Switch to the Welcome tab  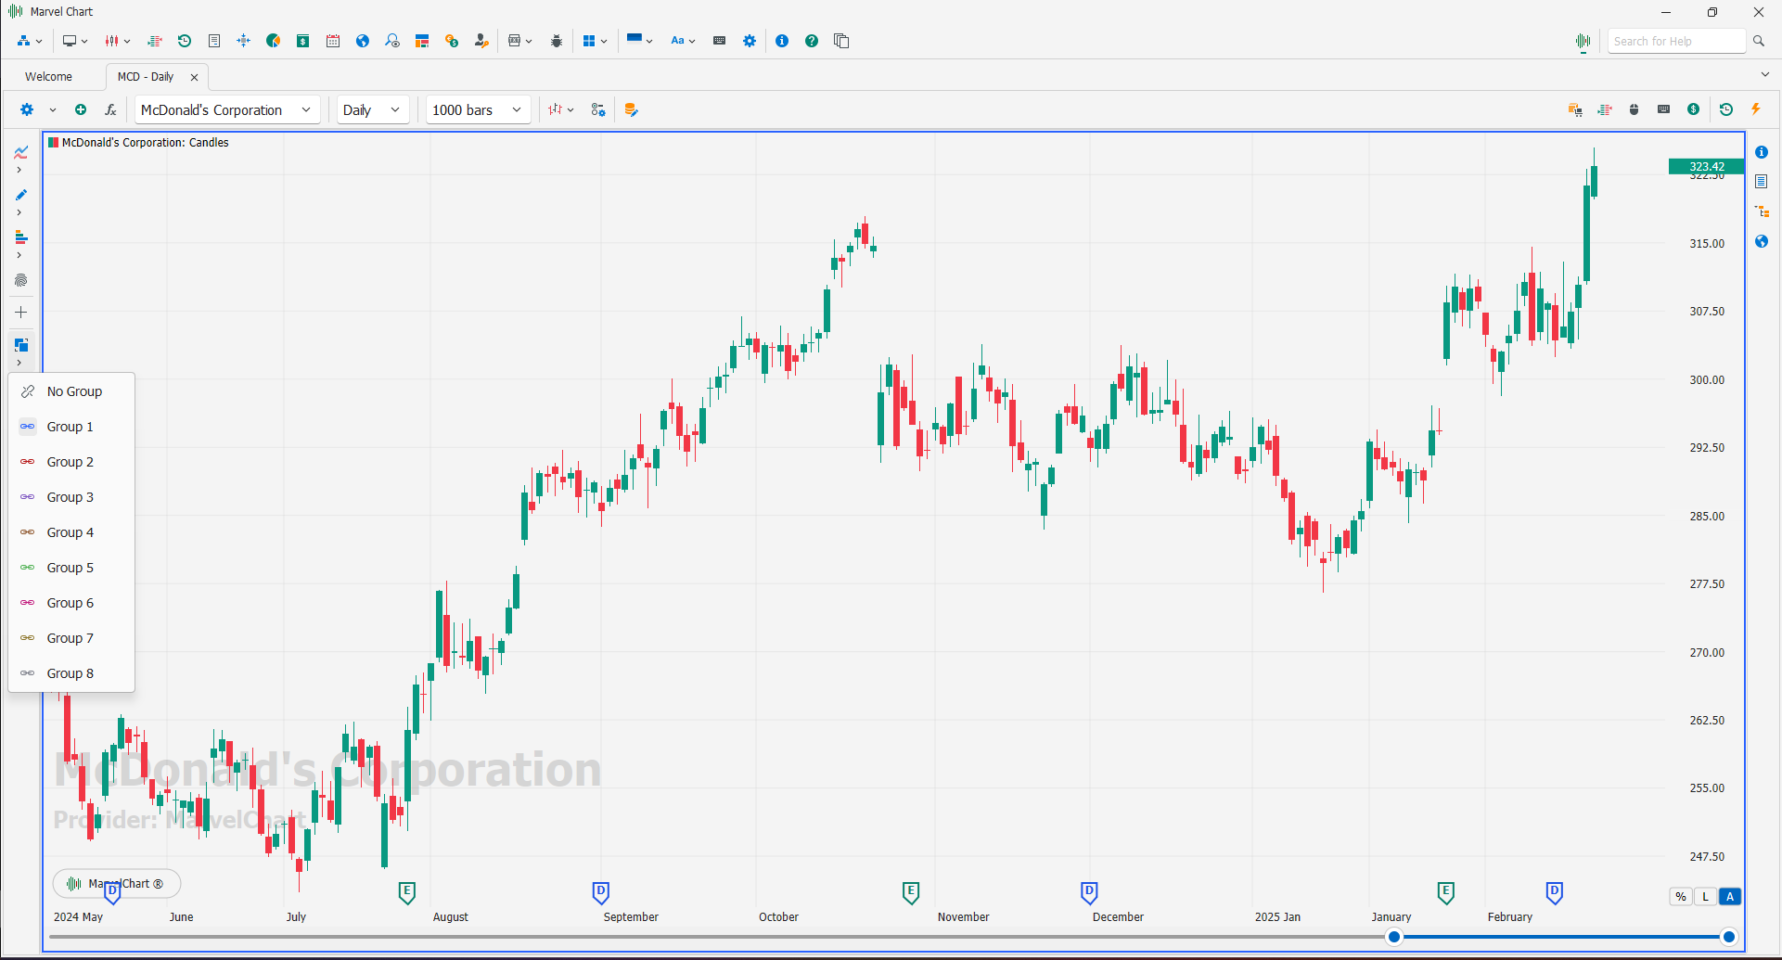pyautogui.click(x=48, y=77)
